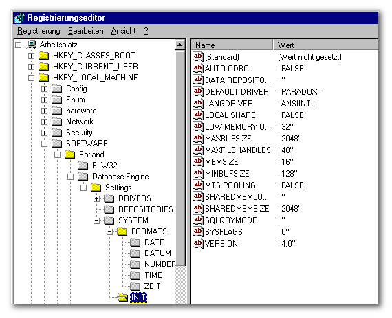This screenshot has width=392, height=318.
Task: Click the open folder icon for INIT
Action: pos(122,297)
